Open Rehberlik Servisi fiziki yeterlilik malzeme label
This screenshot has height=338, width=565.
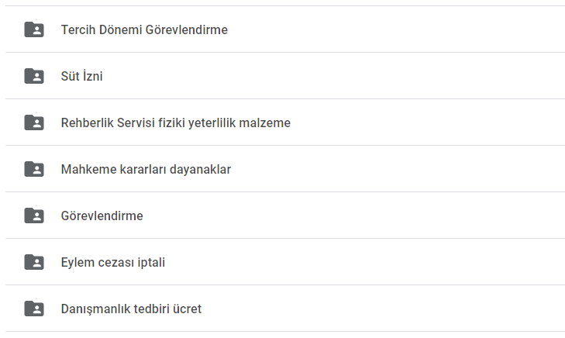click(x=175, y=123)
